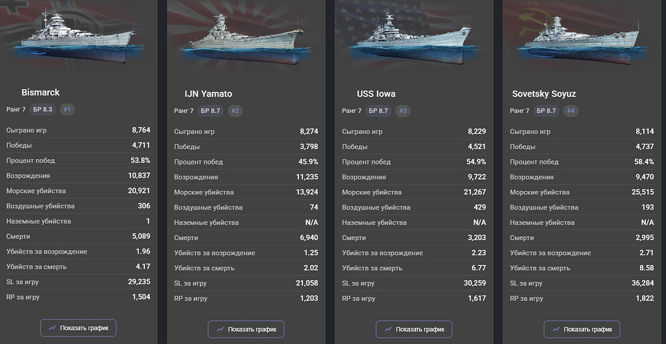The image size is (666, 344).
Task: Click the graph icon in the Sovetsky Soyuz button
Action: (x=556, y=329)
